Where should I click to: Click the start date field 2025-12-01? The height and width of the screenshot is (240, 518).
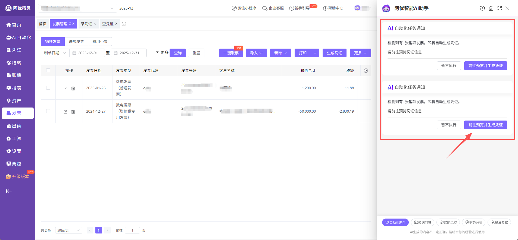click(88, 53)
